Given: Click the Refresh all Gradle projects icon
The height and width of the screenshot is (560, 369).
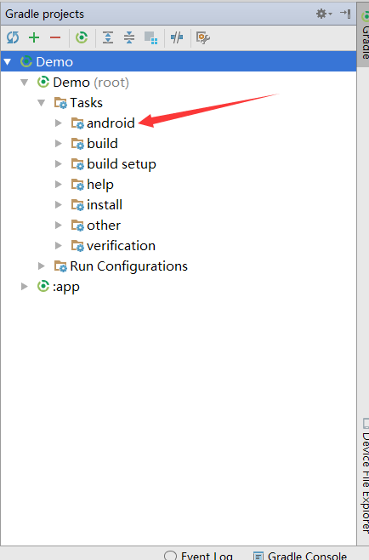Looking at the screenshot, I should click(x=13, y=37).
